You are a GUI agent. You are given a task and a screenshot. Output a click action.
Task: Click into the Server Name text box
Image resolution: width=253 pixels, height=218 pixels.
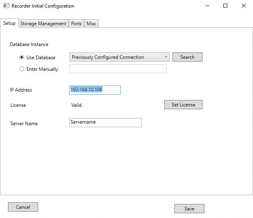105,122
